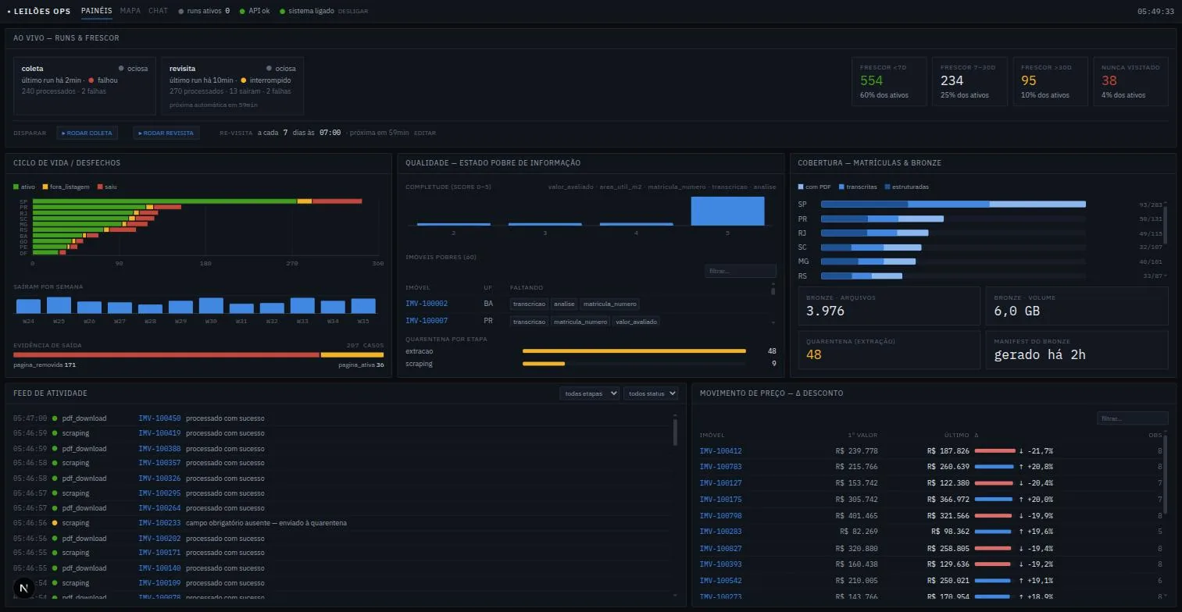Select the FRESCOR >30D card showing 95
Viewport: 1182px width, 612px height.
click(x=1050, y=81)
